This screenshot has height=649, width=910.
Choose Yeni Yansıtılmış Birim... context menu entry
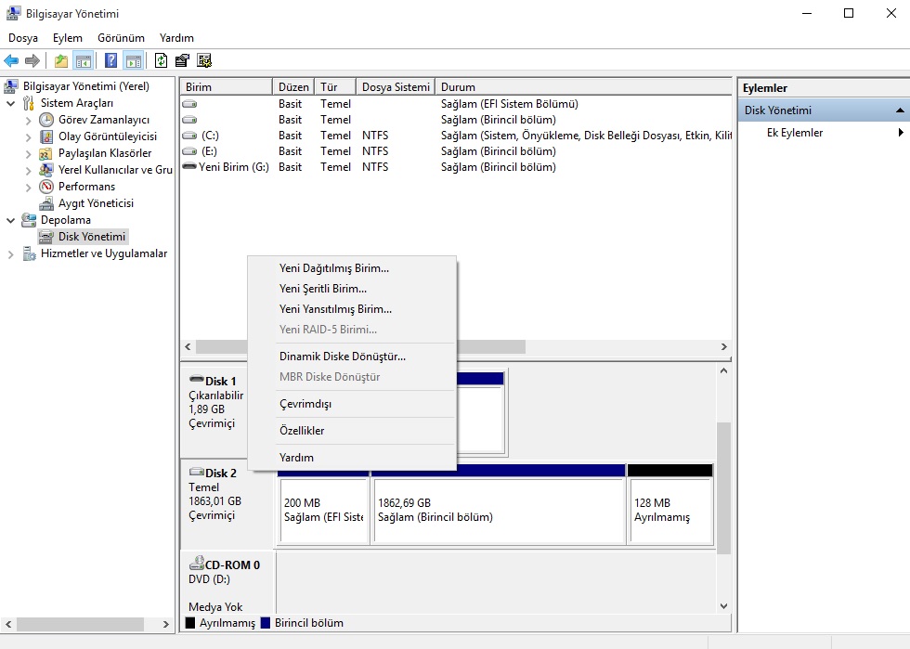click(x=352, y=309)
